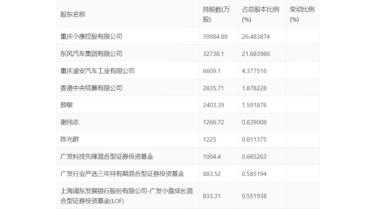Select shareholder 重庆小康控股有限公司
The image size is (376, 209).
pos(92,37)
